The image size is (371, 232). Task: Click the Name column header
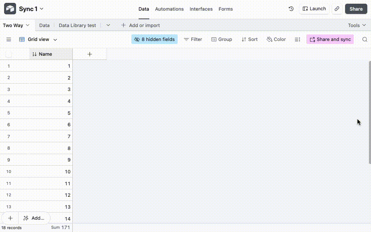pyautogui.click(x=51, y=54)
